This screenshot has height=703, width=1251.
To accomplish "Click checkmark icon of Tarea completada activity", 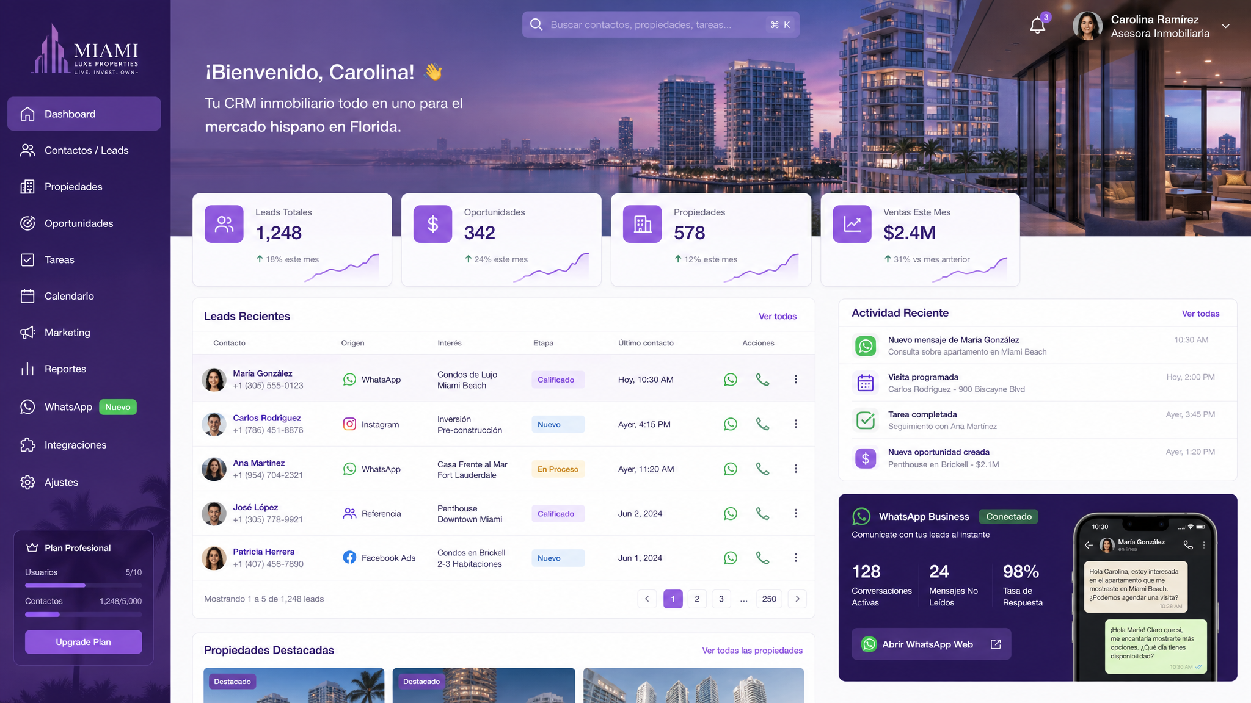I will (x=866, y=420).
